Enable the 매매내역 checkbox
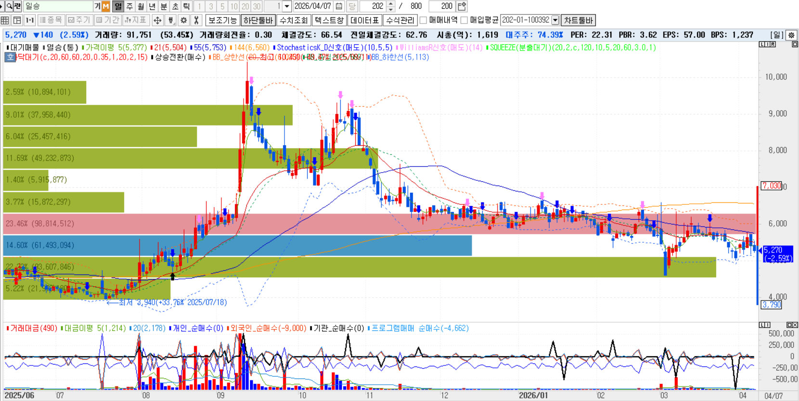 click(424, 20)
